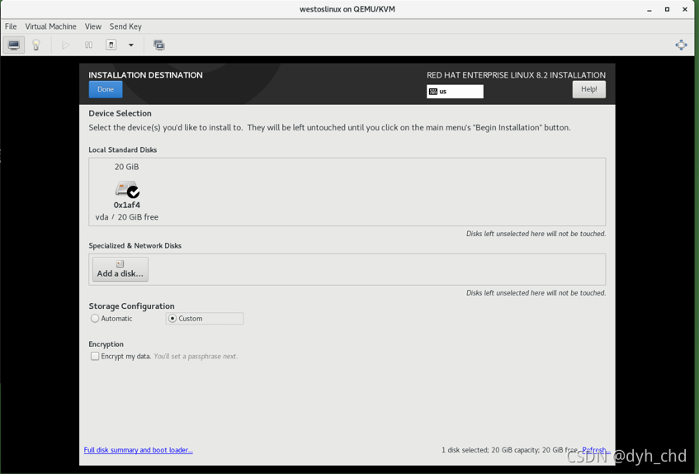Screen dimensions: 699x474
Task: Toggle fullscreen with the arrows icon
Action: click(x=681, y=45)
